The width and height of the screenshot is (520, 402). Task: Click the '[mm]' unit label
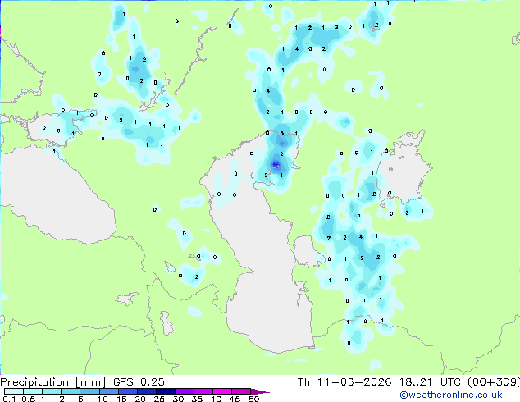click(x=90, y=382)
